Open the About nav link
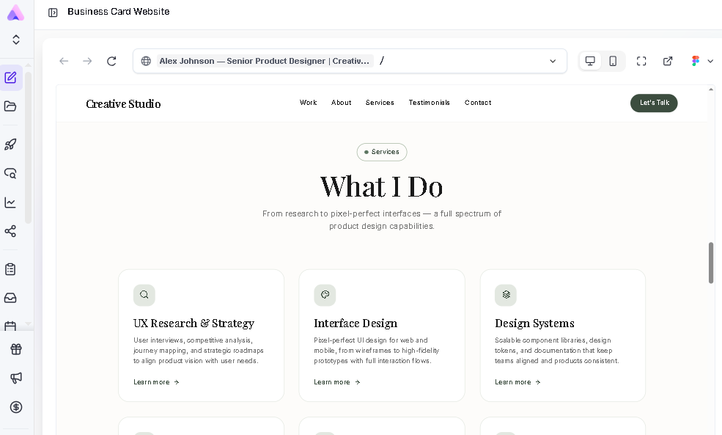The image size is (722, 435). [341, 102]
